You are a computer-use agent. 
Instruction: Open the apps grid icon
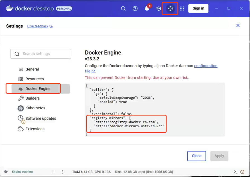(x=182, y=8)
